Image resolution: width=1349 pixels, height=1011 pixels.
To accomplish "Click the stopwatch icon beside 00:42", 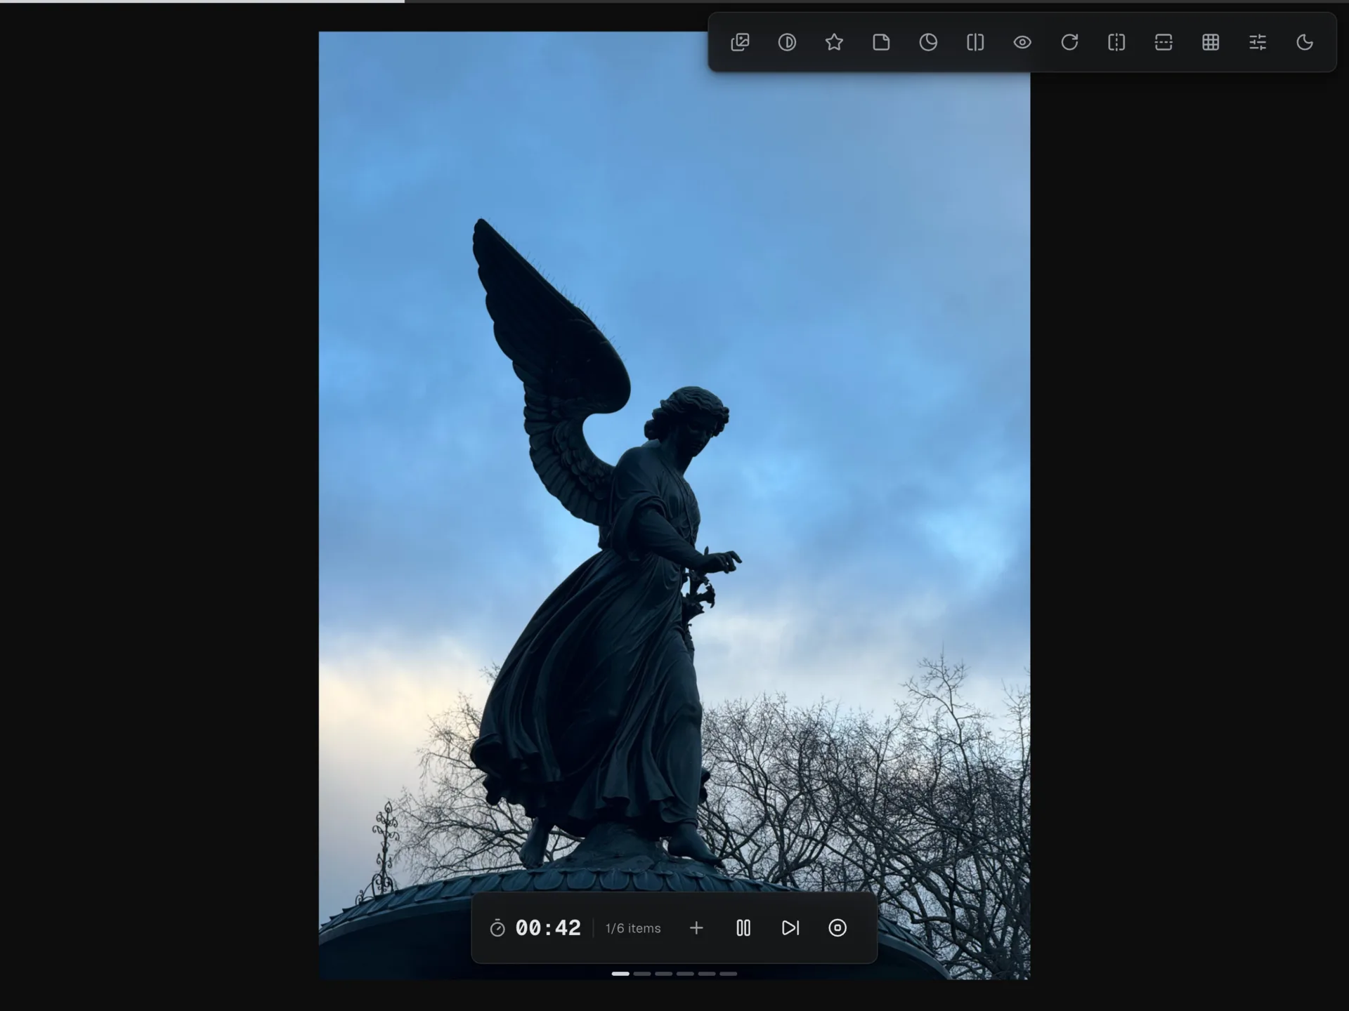I will pyautogui.click(x=497, y=928).
